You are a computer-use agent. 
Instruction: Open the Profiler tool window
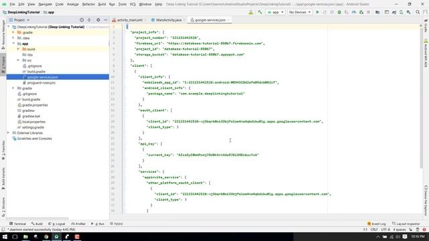coord(78,224)
